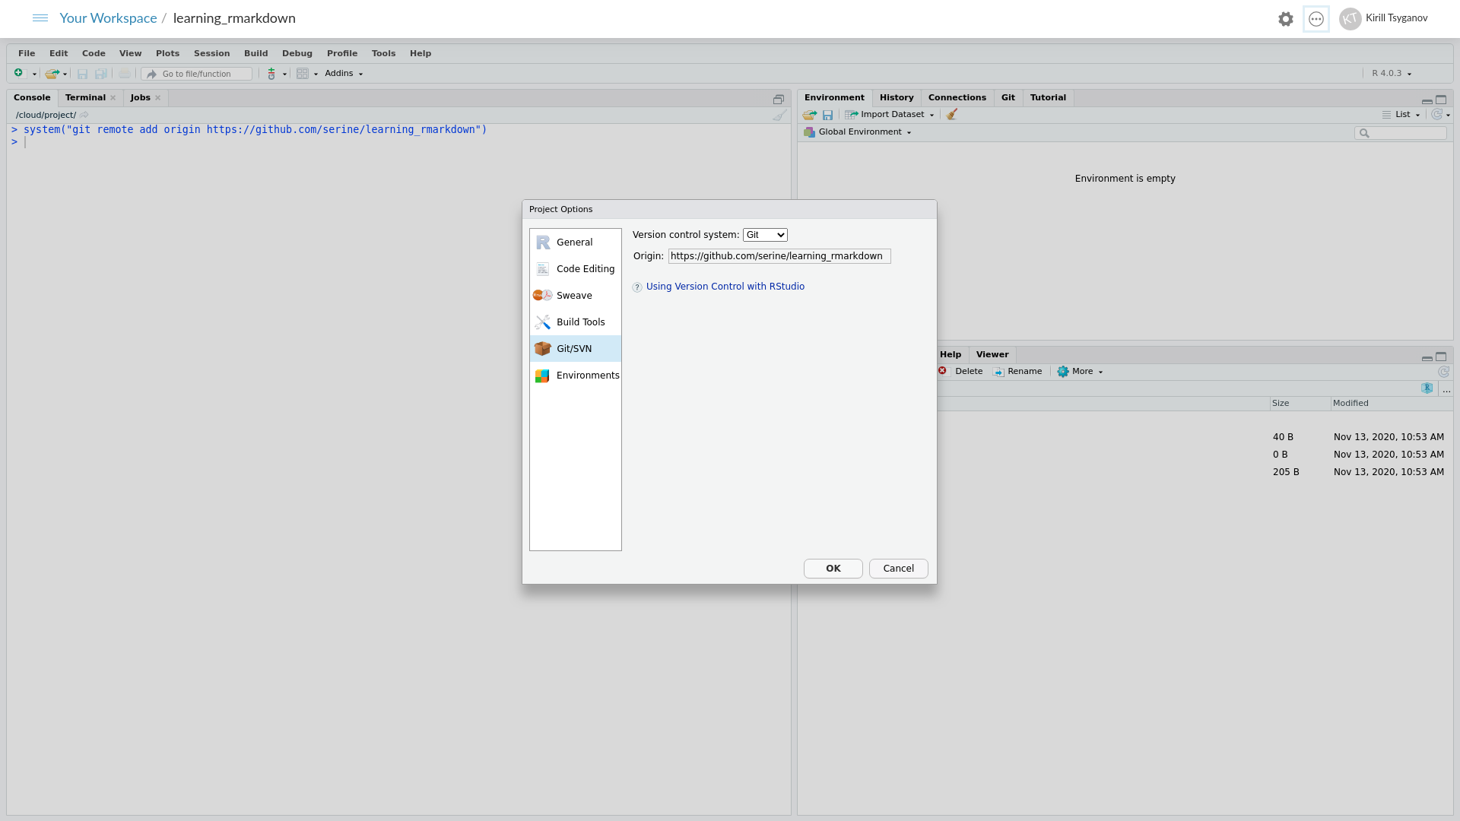Select Environments in Project Options sidebar
Image resolution: width=1460 pixels, height=821 pixels.
point(576,376)
